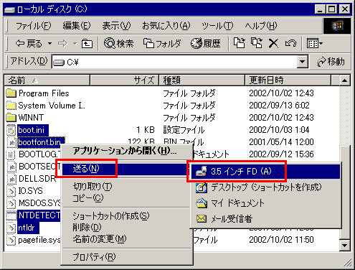Click the Delete X toolbar icon
The width and height of the screenshot is (355, 270).
tap(273, 43)
